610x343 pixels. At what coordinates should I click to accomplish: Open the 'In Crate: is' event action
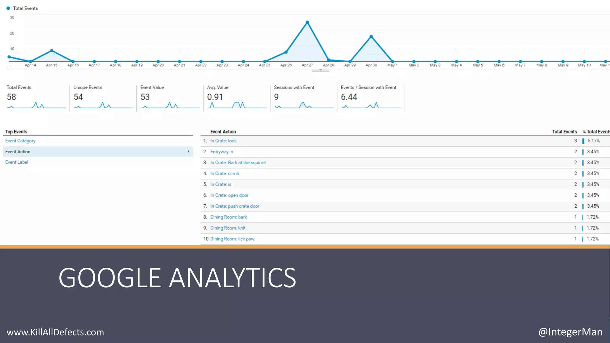click(221, 185)
